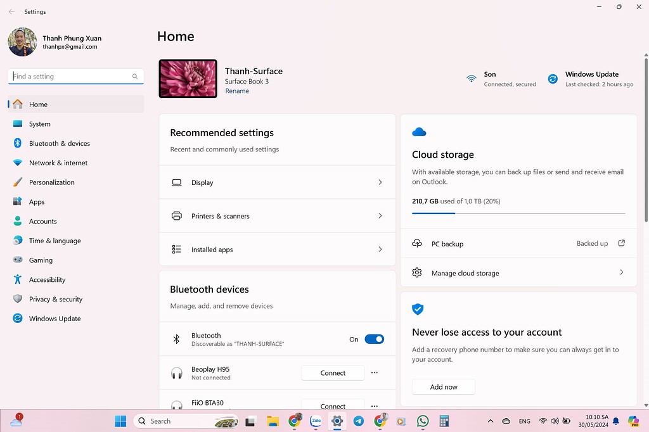Show hidden system tray icons

coord(491,421)
